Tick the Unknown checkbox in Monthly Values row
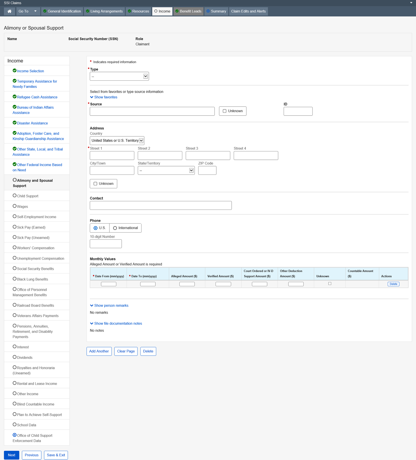This screenshot has height=460, width=416. click(330, 284)
